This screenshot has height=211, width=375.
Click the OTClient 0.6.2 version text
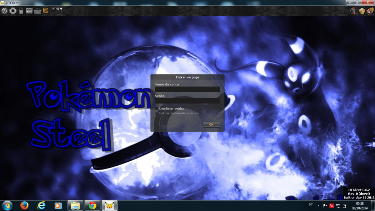pyautogui.click(x=359, y=190)
